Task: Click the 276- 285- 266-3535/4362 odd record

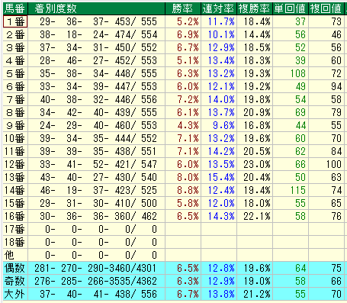Action: (95, 281)
